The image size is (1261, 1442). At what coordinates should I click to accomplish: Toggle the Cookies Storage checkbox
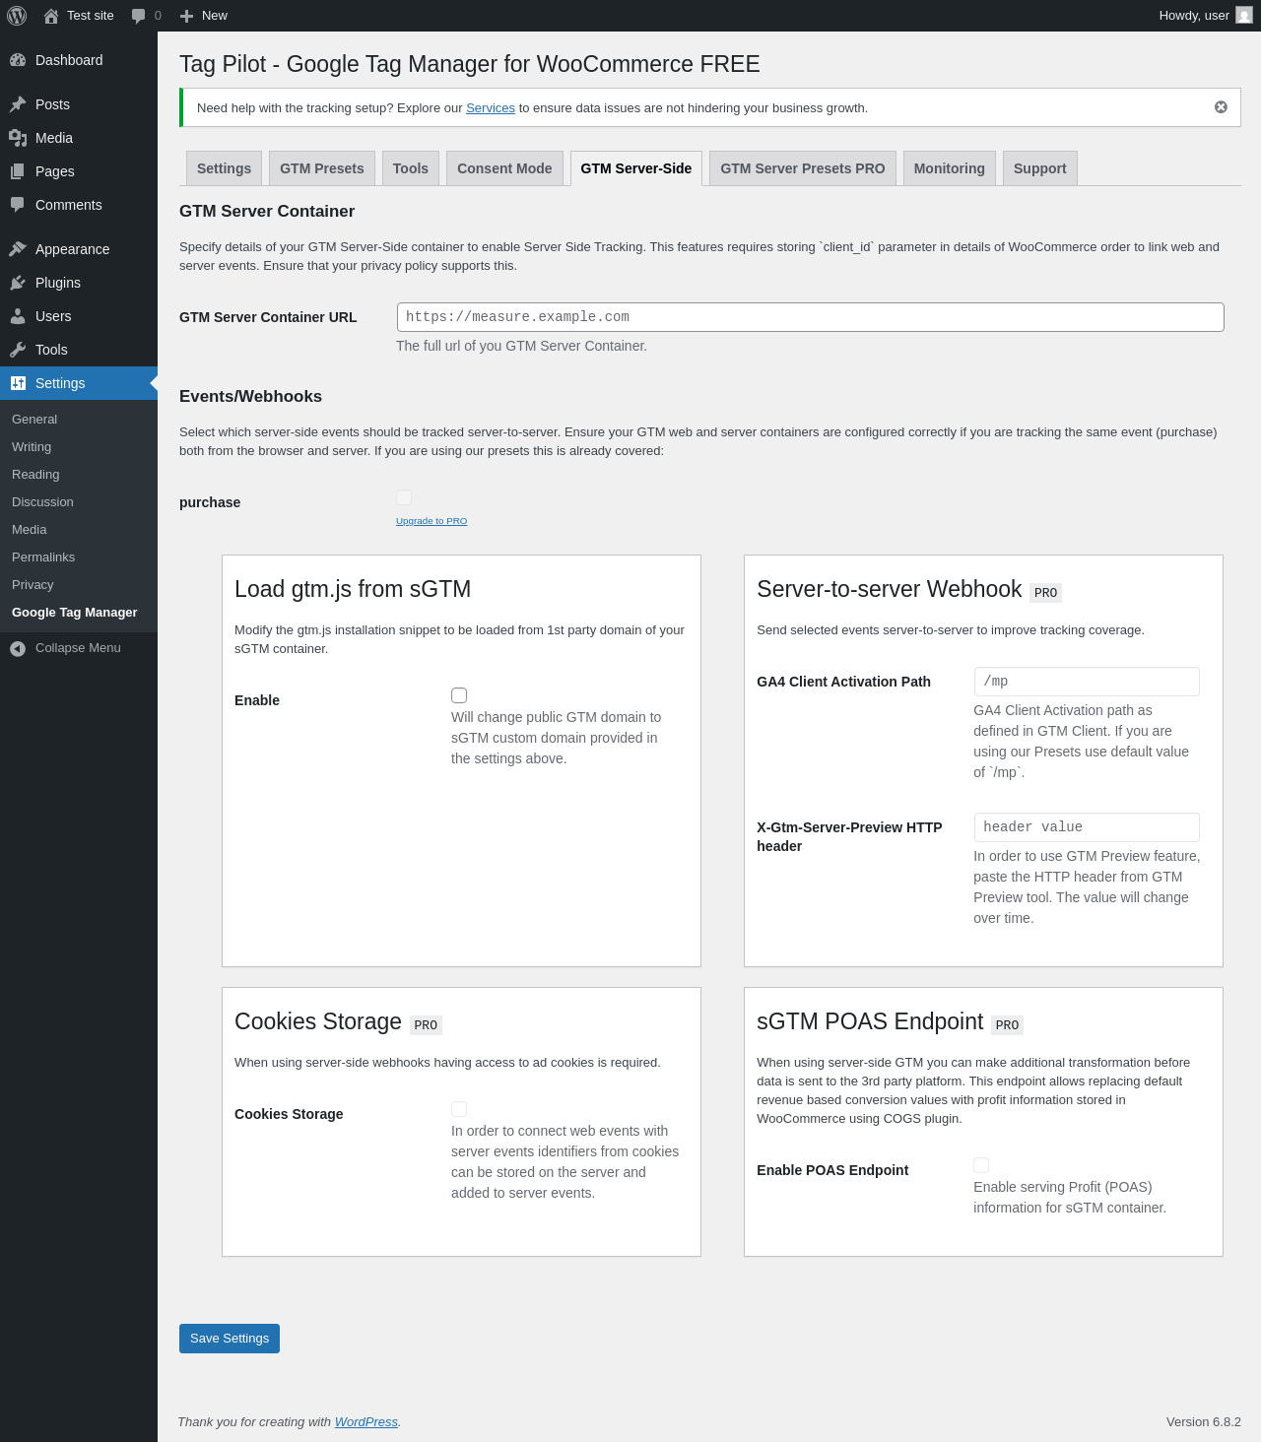tap(459, 1109)
